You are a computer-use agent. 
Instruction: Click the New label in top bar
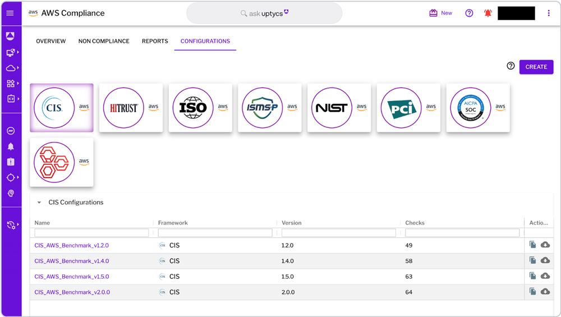[447, 13]
